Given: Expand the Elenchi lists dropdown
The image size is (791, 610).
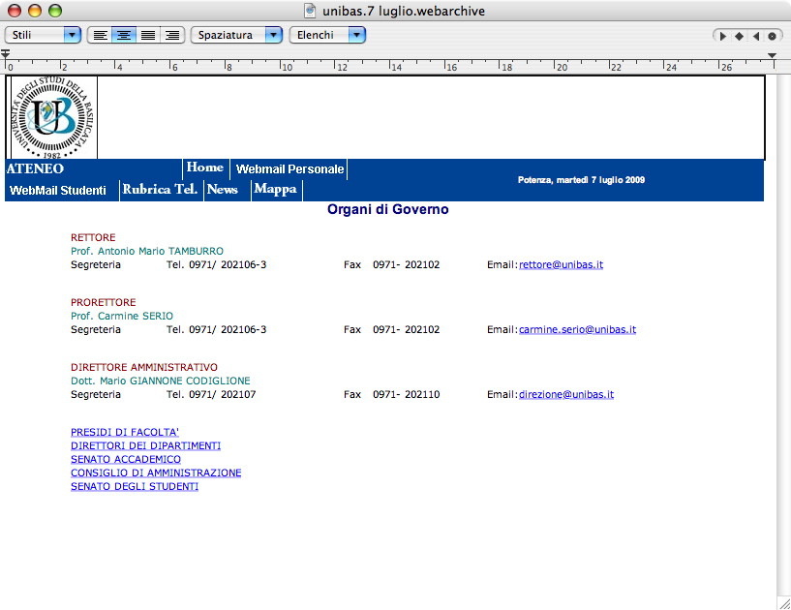Looking at the screenshot, I should 327,35.
